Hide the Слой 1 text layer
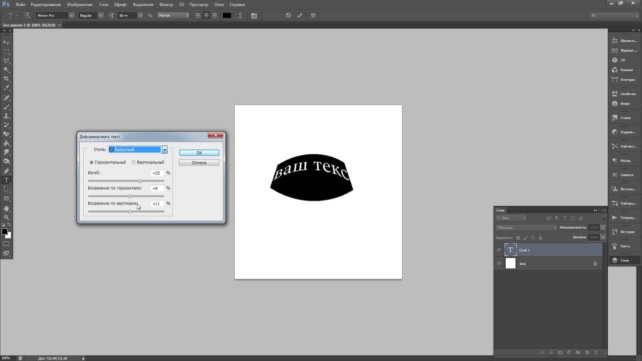The image size is (642, 361). click(499, 250)
